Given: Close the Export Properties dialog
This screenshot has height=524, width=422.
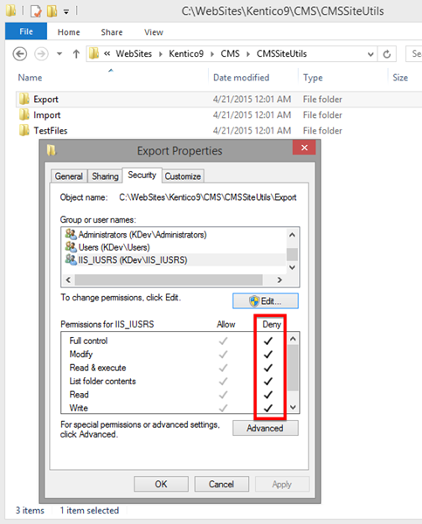Looking at the screenshot, I should (304, 148).
